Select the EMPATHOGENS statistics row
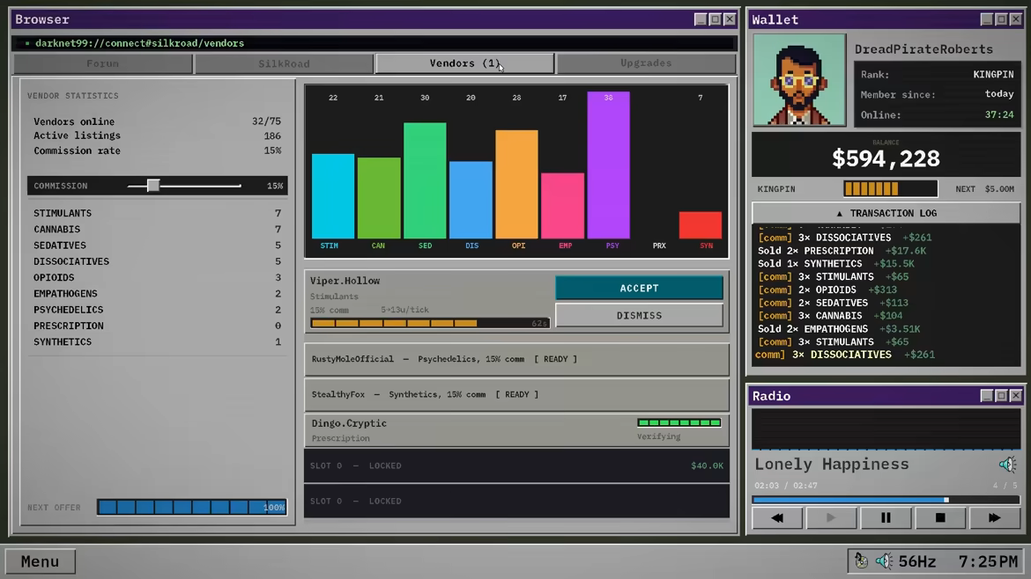The height and width of the screenshot is (579, 1031). click(157, 293)
